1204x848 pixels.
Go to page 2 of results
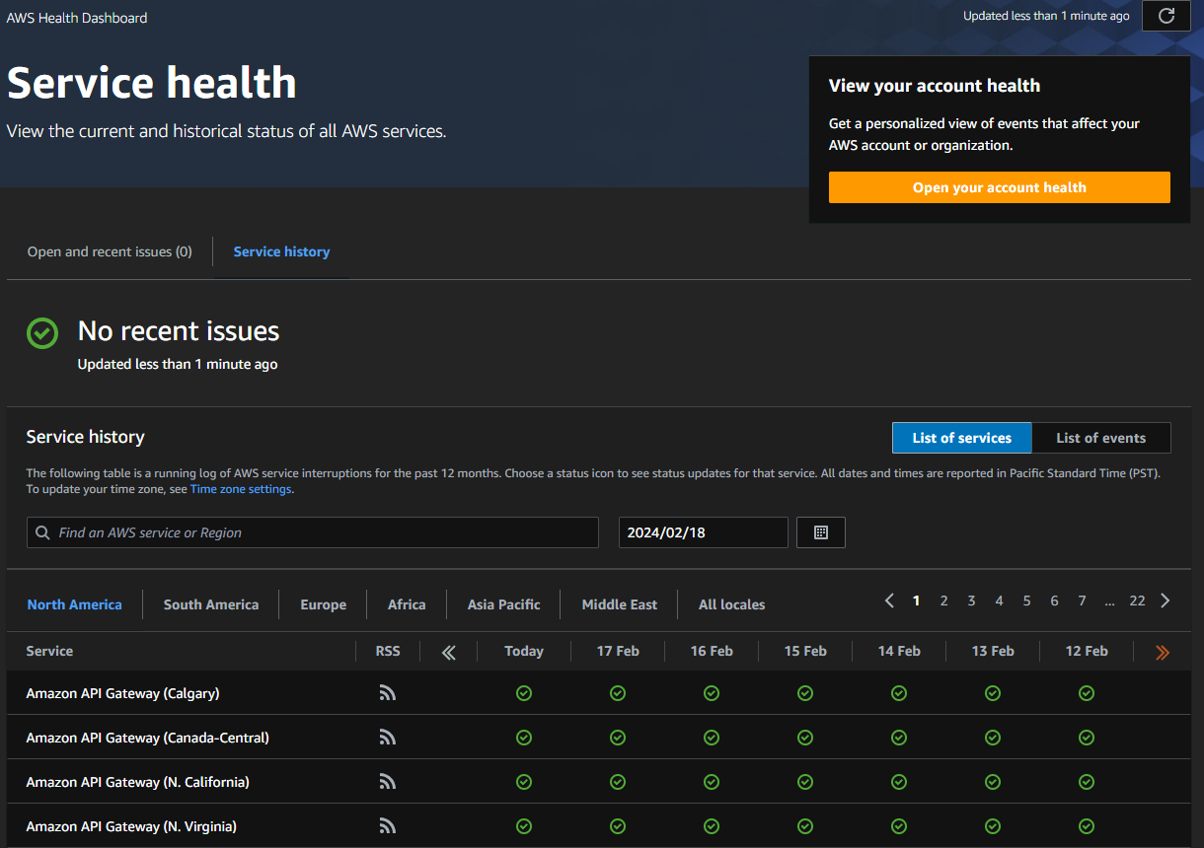(943, 601)
